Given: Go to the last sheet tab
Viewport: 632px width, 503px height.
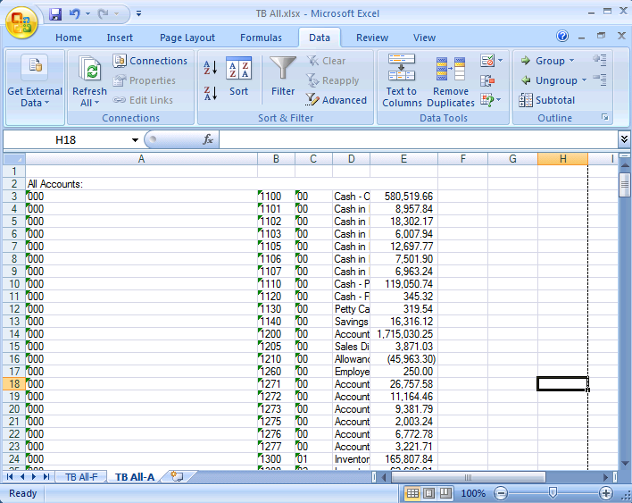Looking at the screenshot, I should pyautogui.click(x=46, y=477).
